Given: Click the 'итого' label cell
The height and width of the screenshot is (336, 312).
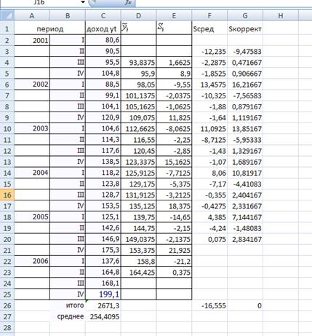Looking at the screenshot, I should [x=68, y=305].
